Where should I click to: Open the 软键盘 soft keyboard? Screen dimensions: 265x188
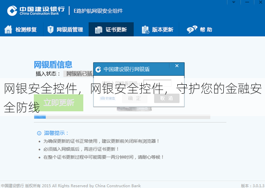point(108,98)
